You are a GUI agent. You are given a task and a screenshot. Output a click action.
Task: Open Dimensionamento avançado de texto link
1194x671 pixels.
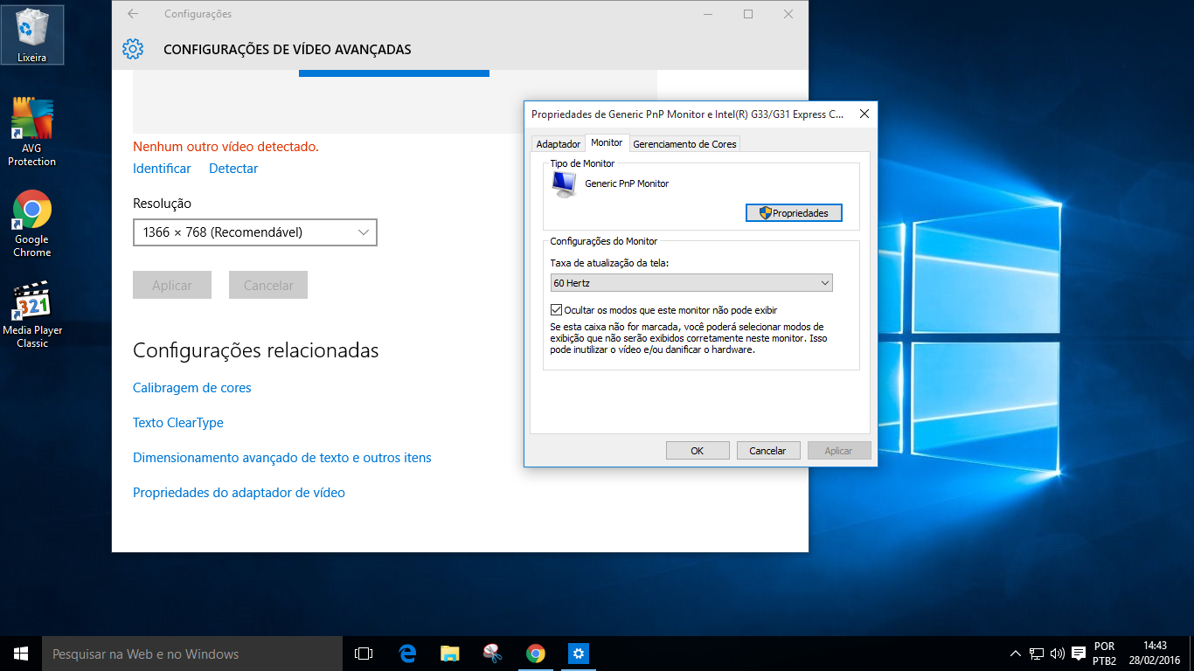tap(282, 458)
